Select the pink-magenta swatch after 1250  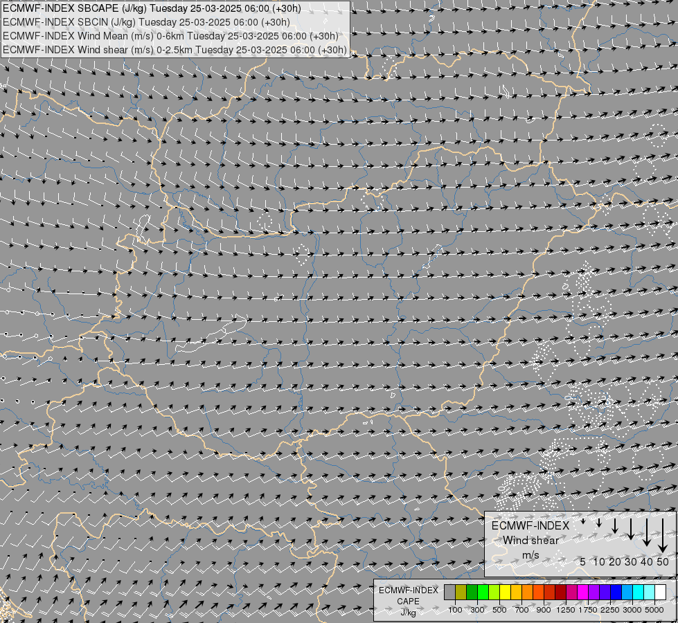tap(572, 593)
